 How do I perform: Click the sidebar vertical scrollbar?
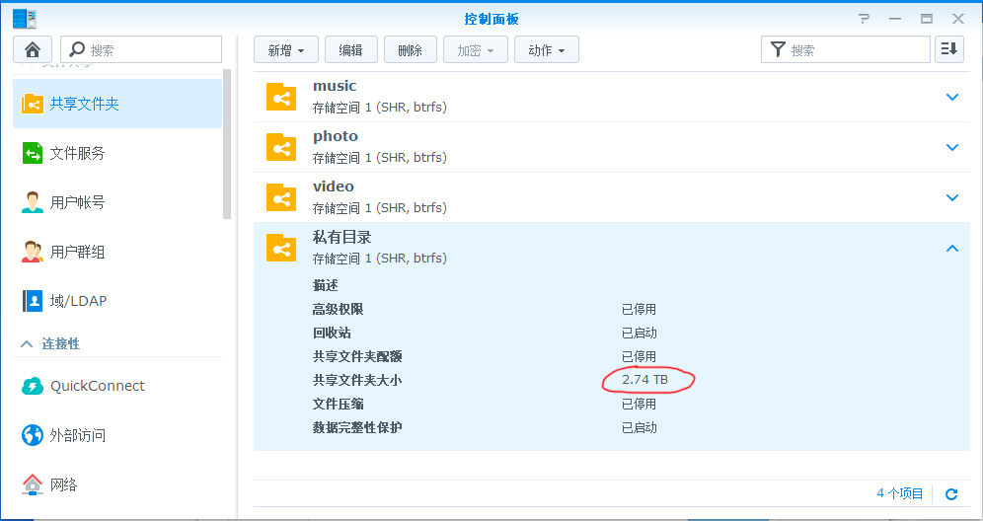pyautogui.click(x=228, y=148)
